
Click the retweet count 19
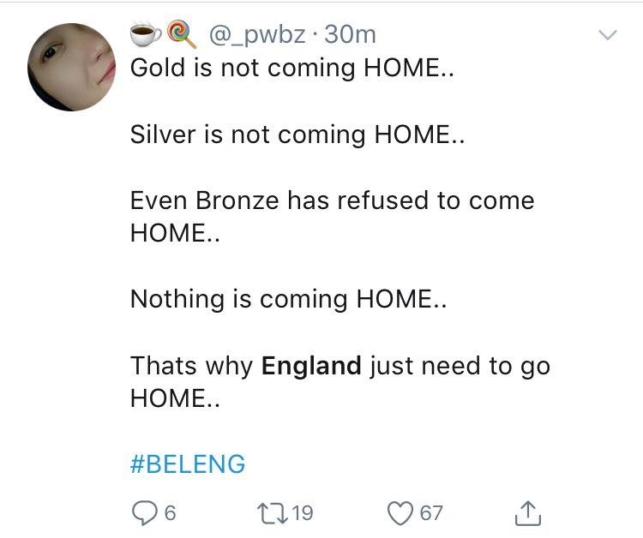click(x=303, y=512)
